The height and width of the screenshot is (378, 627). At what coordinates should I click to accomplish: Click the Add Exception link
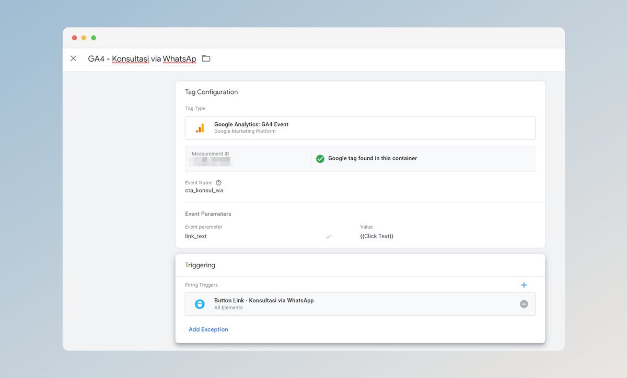[x=208, y=329]
